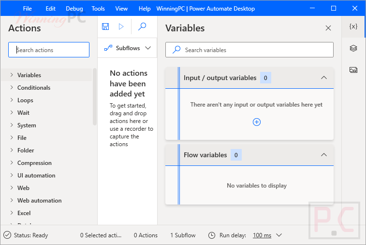This screenshot has width=366, height=245.
Task: Expand the UI automation action group
Action: coord(12,175)
